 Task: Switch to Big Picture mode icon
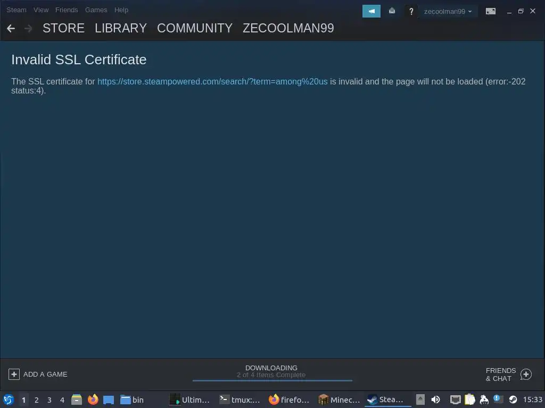pos(490,11)
